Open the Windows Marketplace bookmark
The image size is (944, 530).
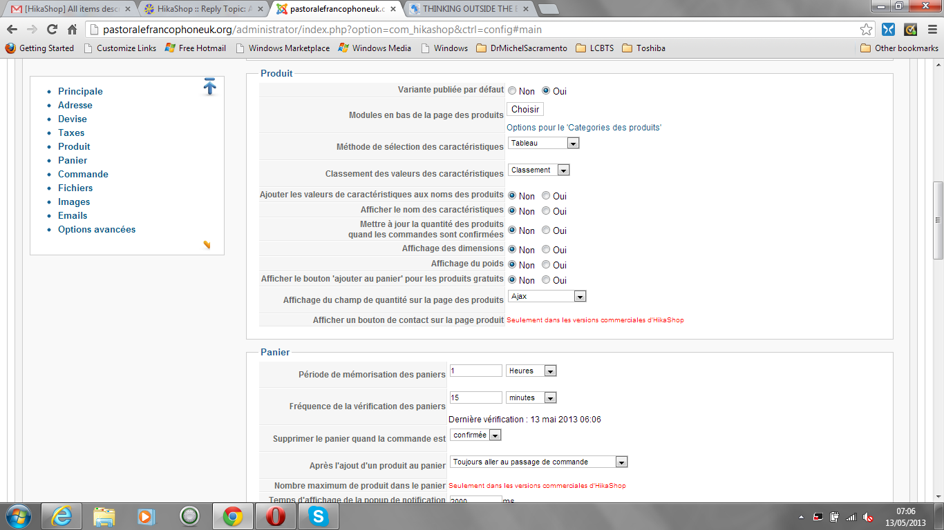tap(283, 48)
